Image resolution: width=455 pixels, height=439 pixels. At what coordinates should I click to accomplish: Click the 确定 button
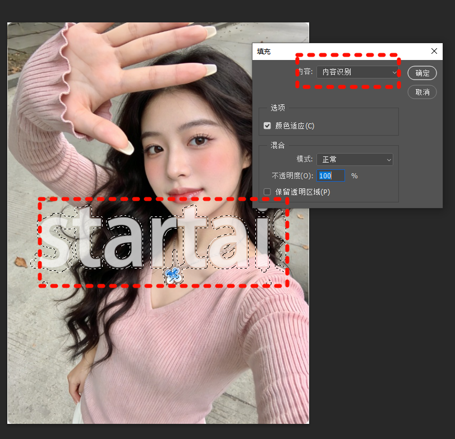pyautogui.click(x=422, y=73)
